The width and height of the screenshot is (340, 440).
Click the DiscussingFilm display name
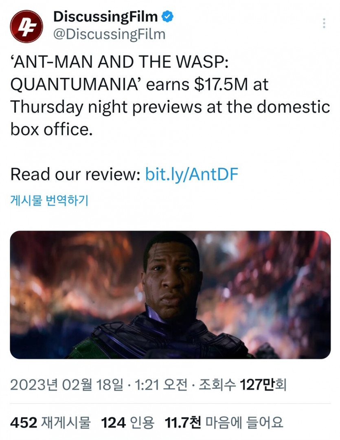(105, 17)
